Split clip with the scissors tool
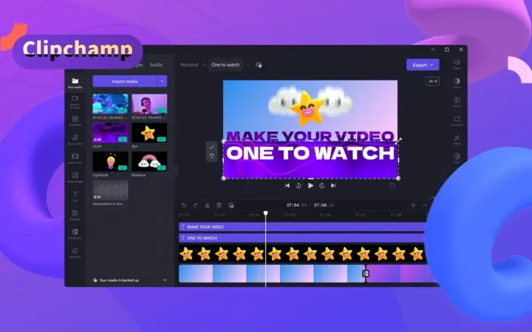532x332 pixels. coord(207,205)
